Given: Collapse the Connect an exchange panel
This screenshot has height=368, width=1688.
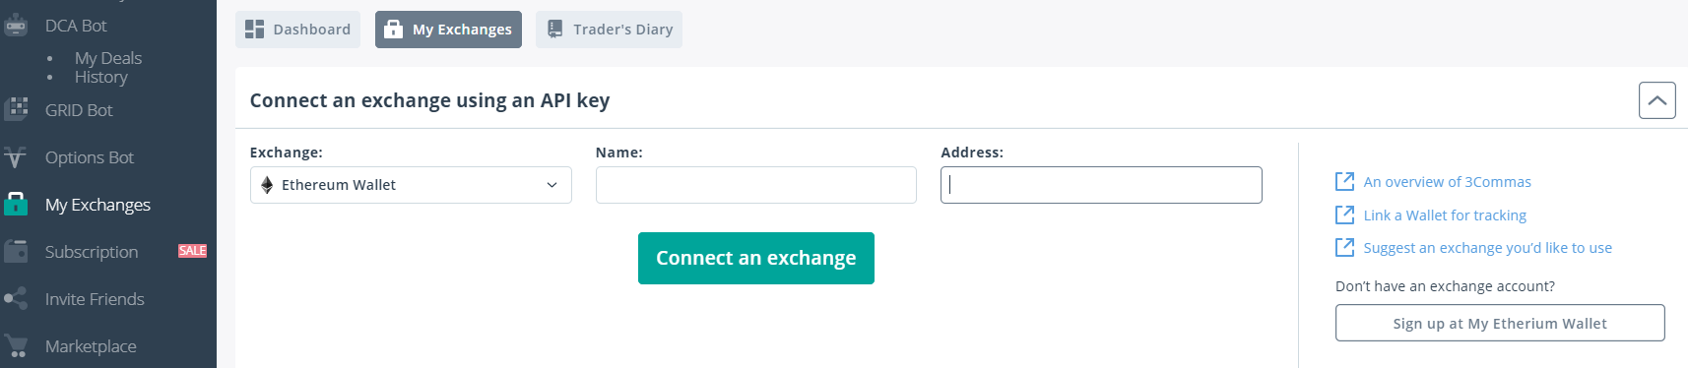Looking at the screenshot, I should pyautogui.click(x=1656, y=100).
